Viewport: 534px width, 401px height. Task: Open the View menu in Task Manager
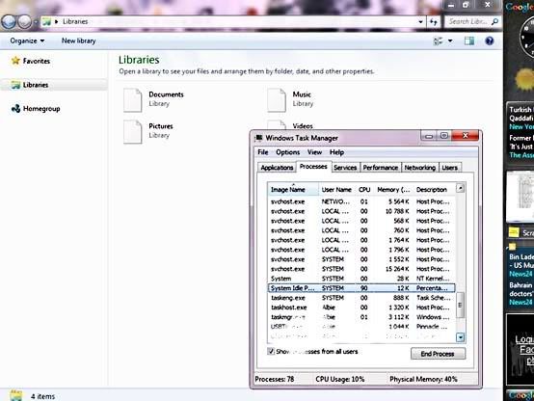[314, 152]
